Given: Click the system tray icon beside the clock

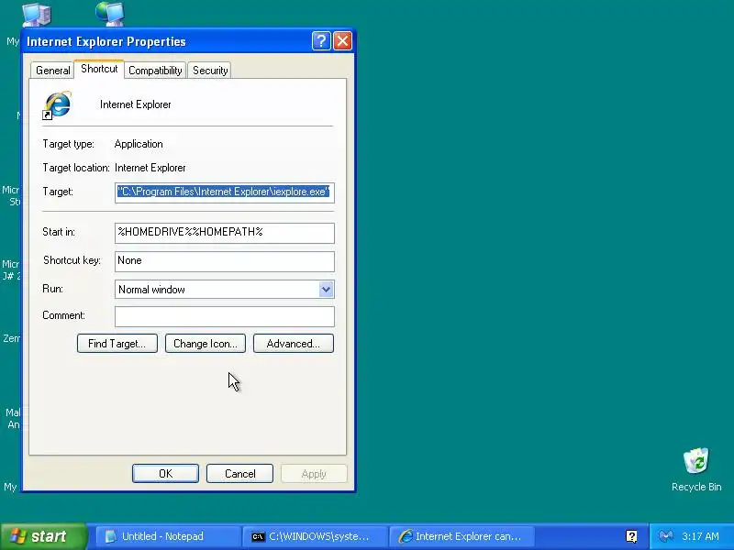Looking at the screenshot, I should pyautogui.click(x=665, y=536).
